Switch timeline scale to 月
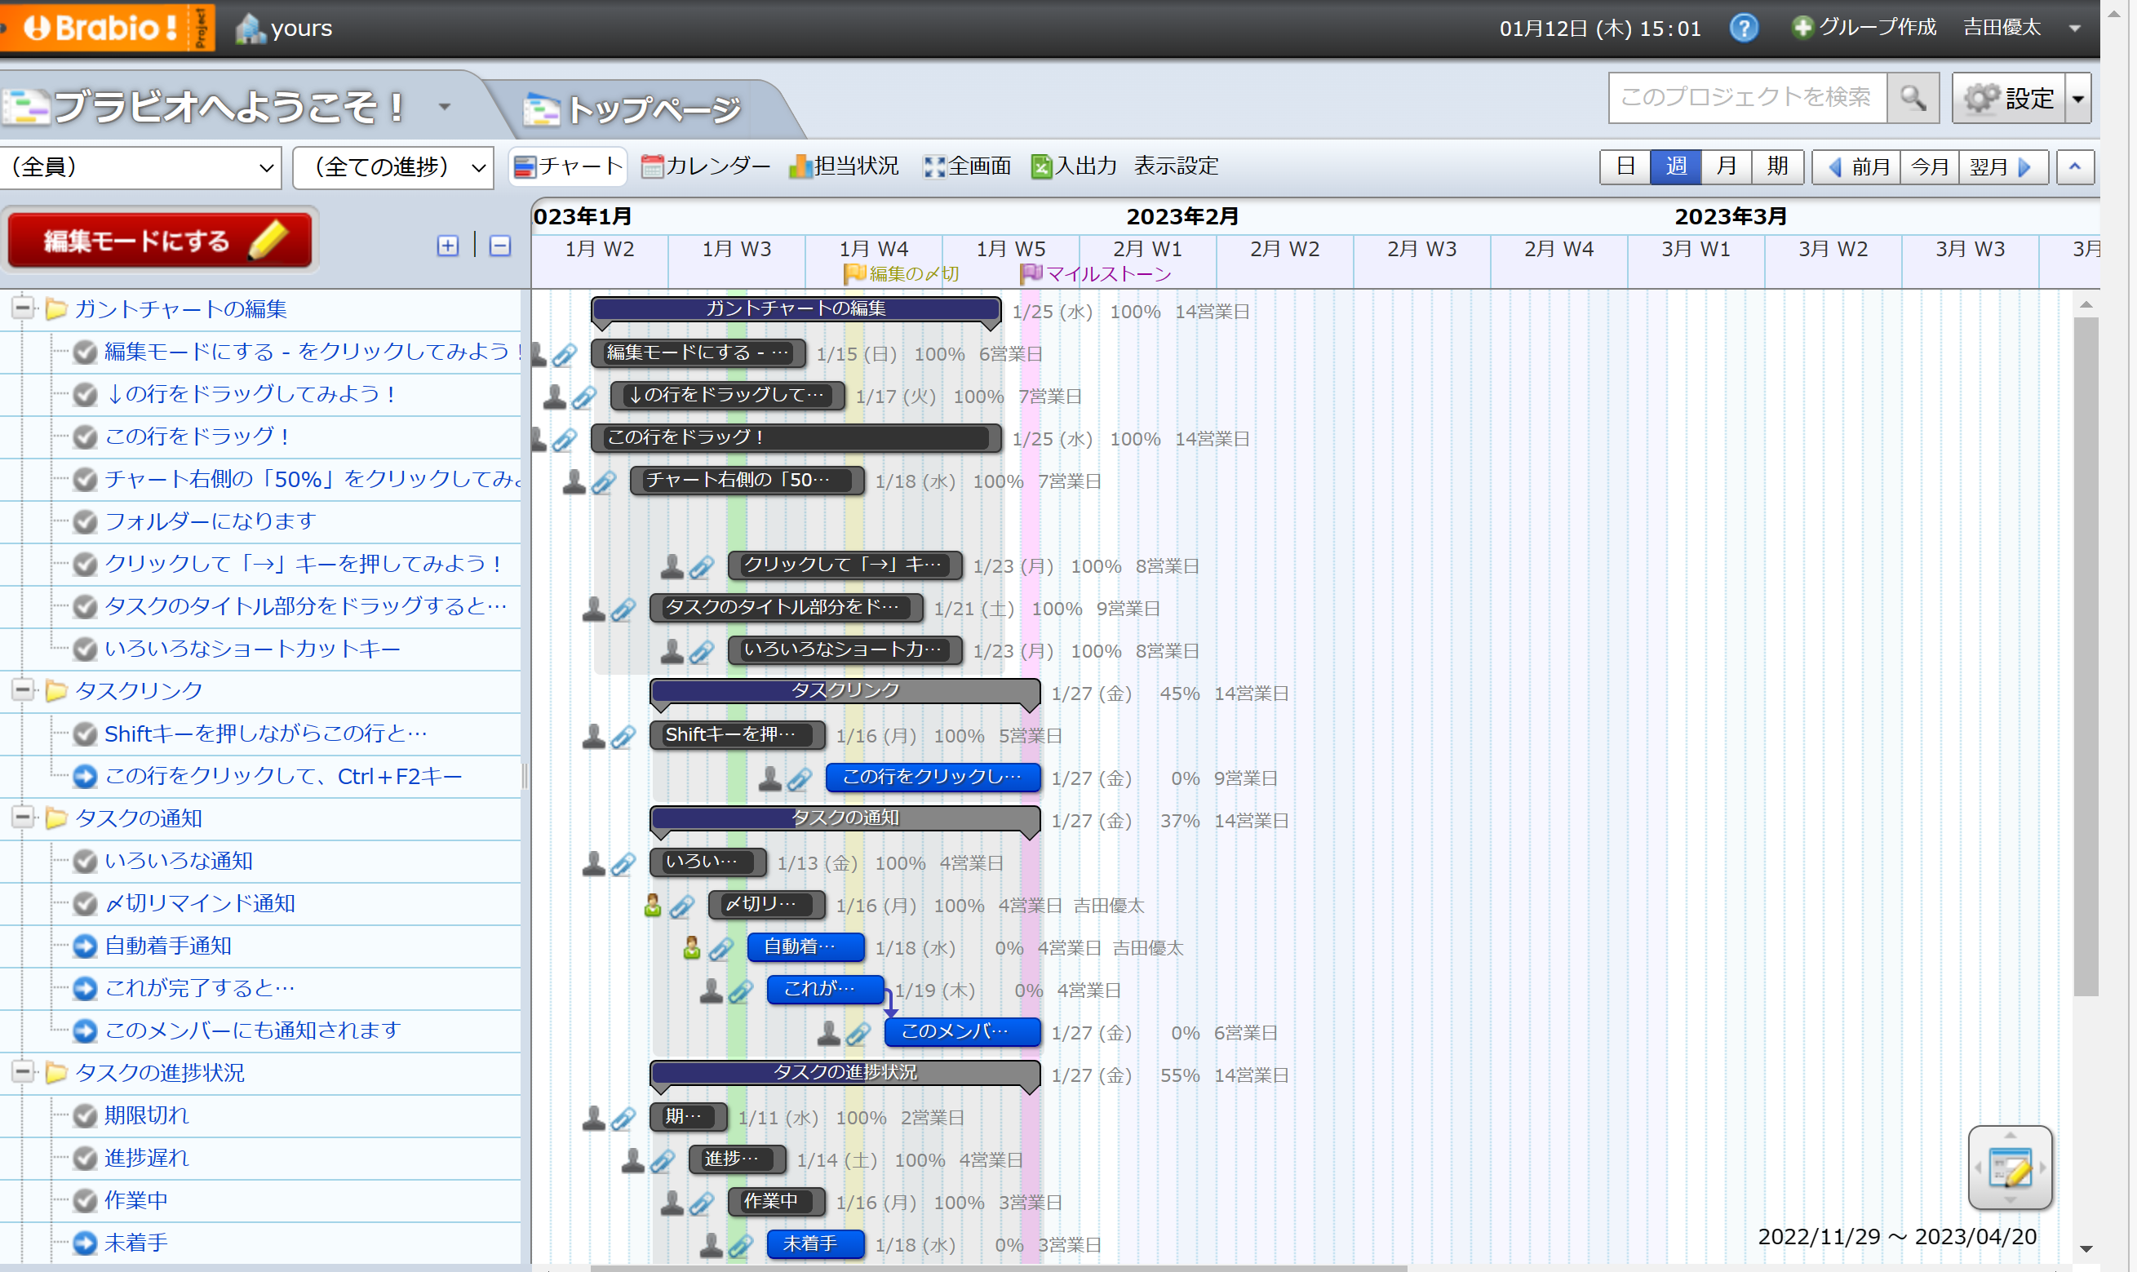Viewport: 2137px width, 1272px height. click(x=1727, y=166)
